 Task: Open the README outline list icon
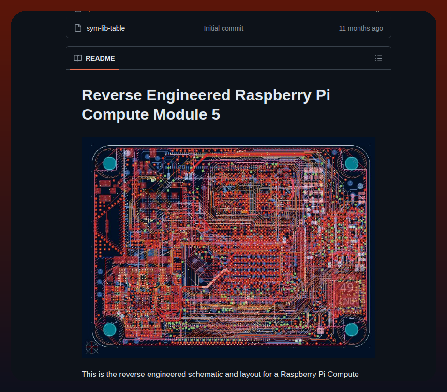(379, 58)
